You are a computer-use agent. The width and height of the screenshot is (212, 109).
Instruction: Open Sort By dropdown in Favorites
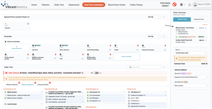coord(153,36)
